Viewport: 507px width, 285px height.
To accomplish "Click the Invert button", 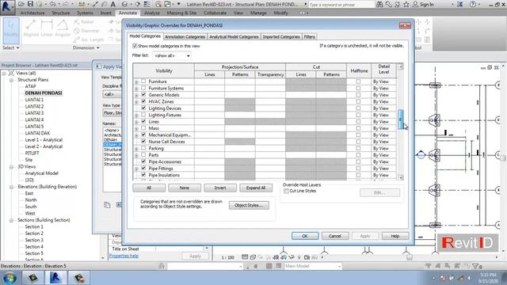I will [220, 188].
